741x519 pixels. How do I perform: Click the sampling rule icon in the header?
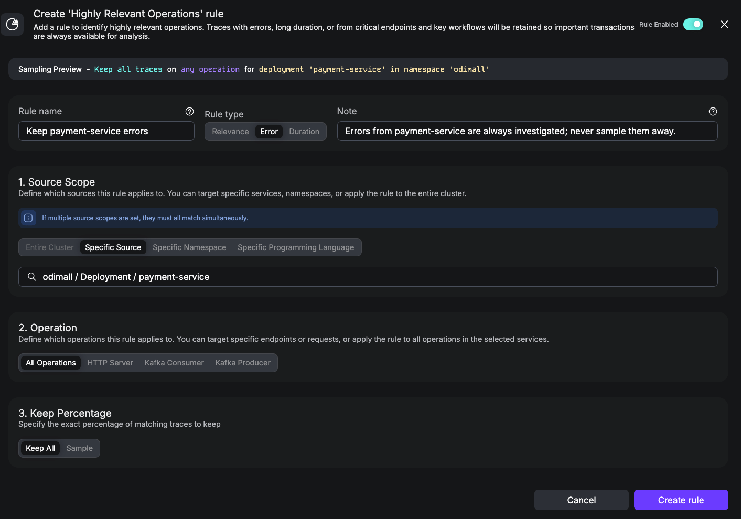click(x=12, y=24)
